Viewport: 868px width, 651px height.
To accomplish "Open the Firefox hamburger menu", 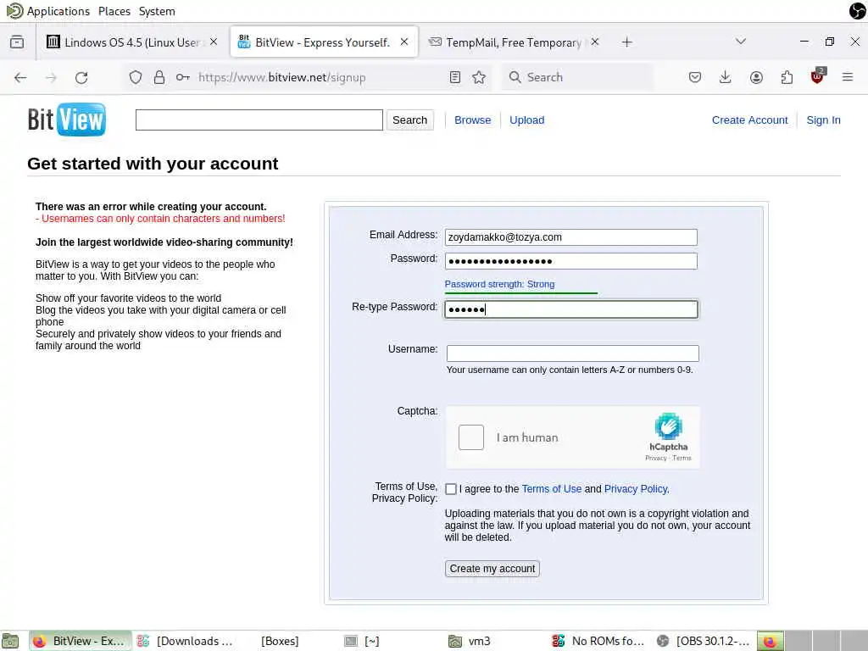I will pyautogui.click(x=848, y=77).
